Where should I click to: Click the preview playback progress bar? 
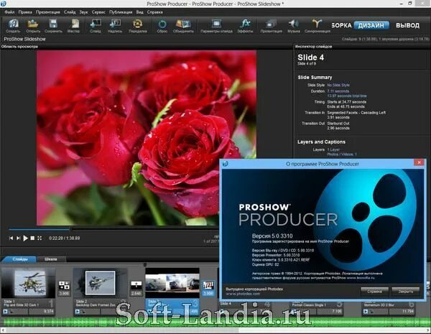pyautogui.click(x=114, y=228)
